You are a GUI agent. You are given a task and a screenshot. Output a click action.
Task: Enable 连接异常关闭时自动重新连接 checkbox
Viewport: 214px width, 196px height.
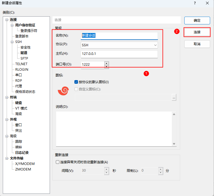[x=58, y=162]
